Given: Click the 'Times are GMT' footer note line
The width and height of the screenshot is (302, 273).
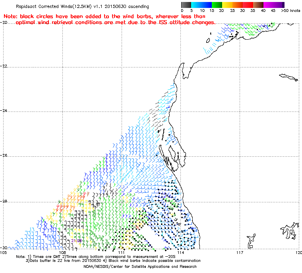Looking at the screenshot, I should [96, 257].
